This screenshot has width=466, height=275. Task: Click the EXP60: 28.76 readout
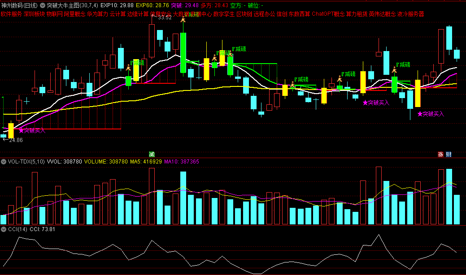[152, 5]
